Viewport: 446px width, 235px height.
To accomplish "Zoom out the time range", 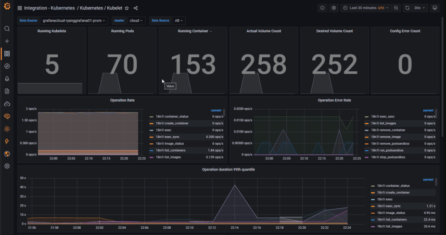I will coord(396,8).
